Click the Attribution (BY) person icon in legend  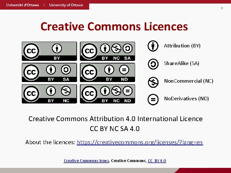(x=153, y=46)
